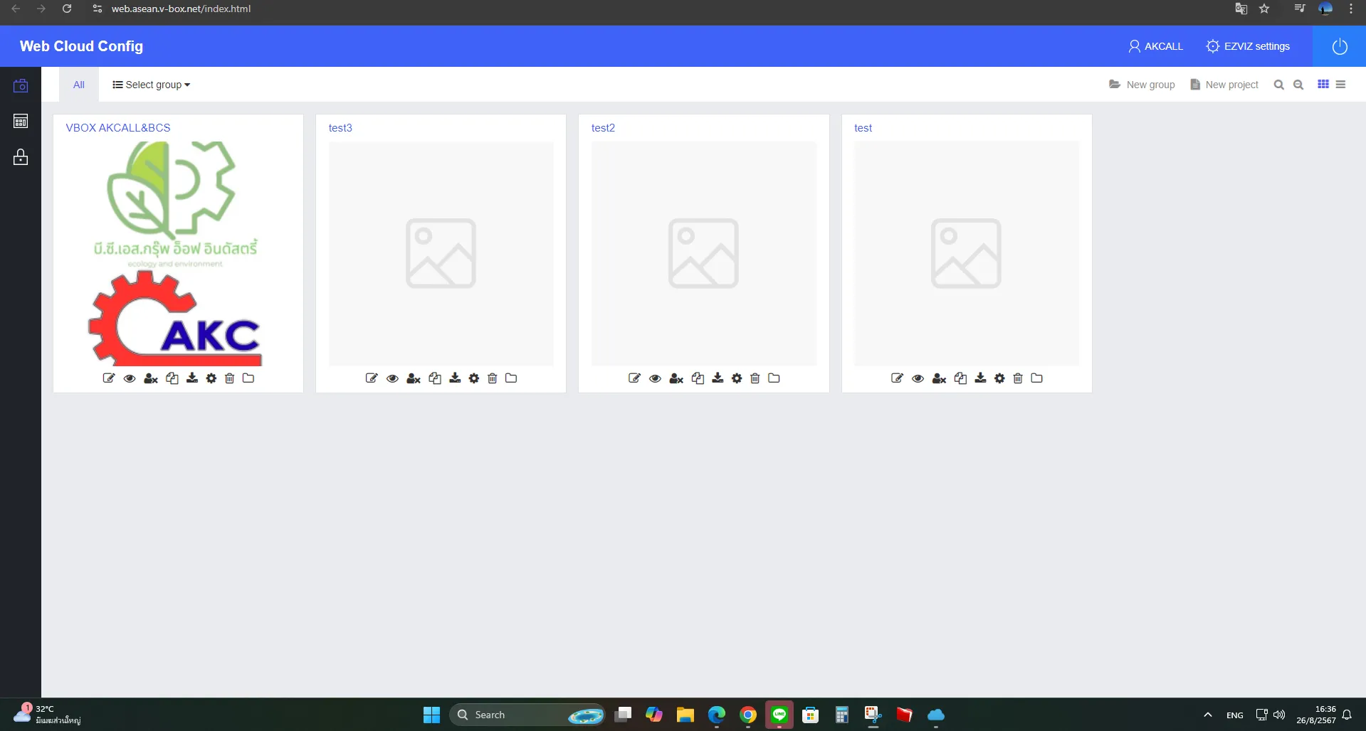This screenshot has height=731, width=1366.
Task: Open Chrome's three-dot browser menu
Action: point(1351,9)
